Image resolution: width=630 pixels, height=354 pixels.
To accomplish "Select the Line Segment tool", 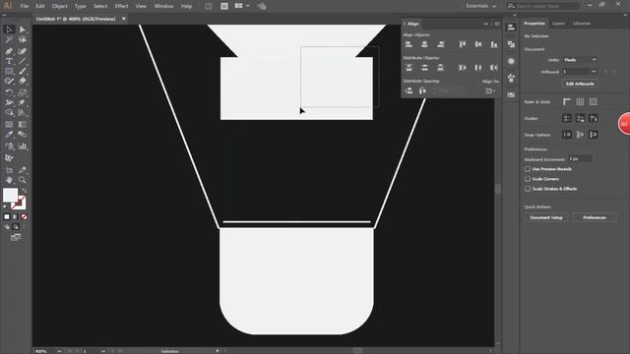I will coord(23,61).
